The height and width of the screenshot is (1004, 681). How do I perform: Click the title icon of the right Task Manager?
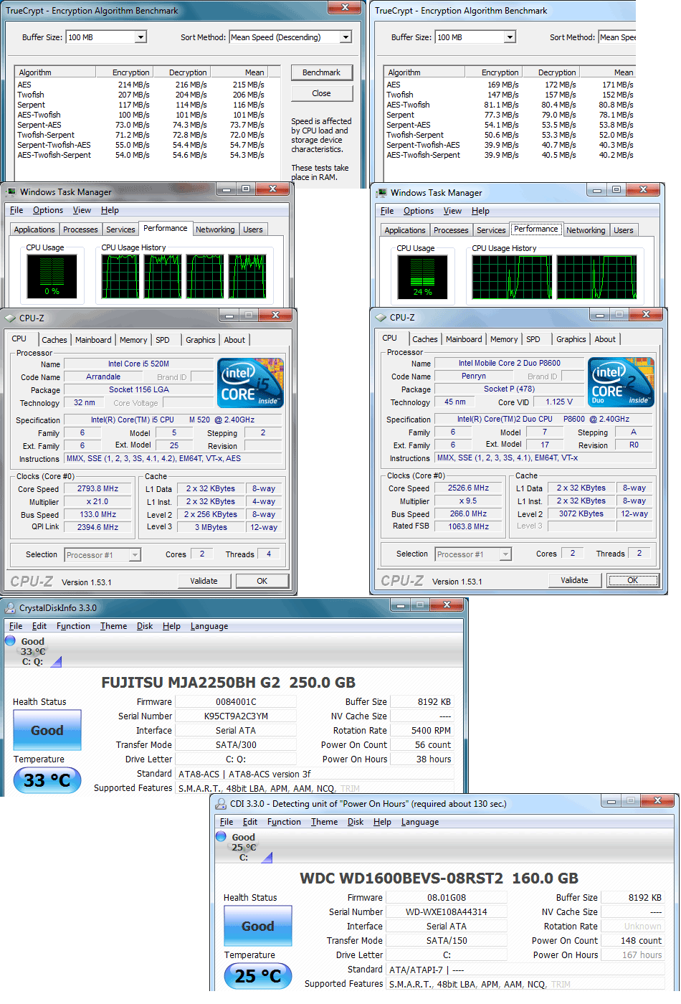[x=381, y=192]
